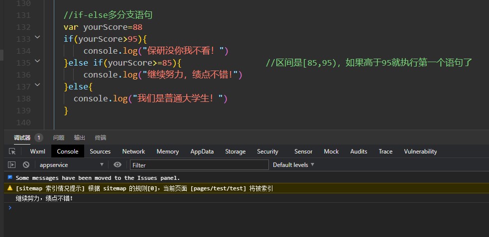Clear console with the ban icon
Viewport: 489px width, 237px height.
click(26, 165)
